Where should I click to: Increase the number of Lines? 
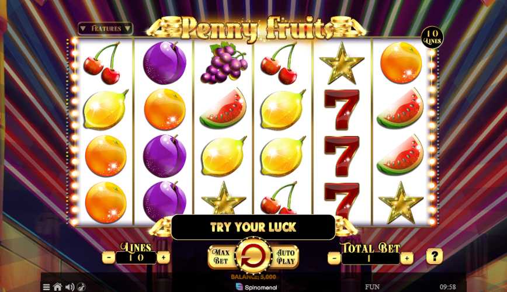point(164,258)
